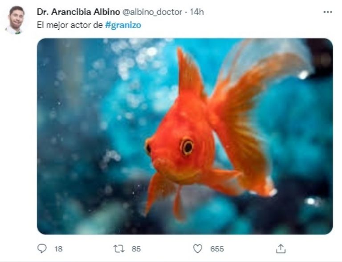
Task: Like the tweet with the heart icon
Action: tap(197, 249)
